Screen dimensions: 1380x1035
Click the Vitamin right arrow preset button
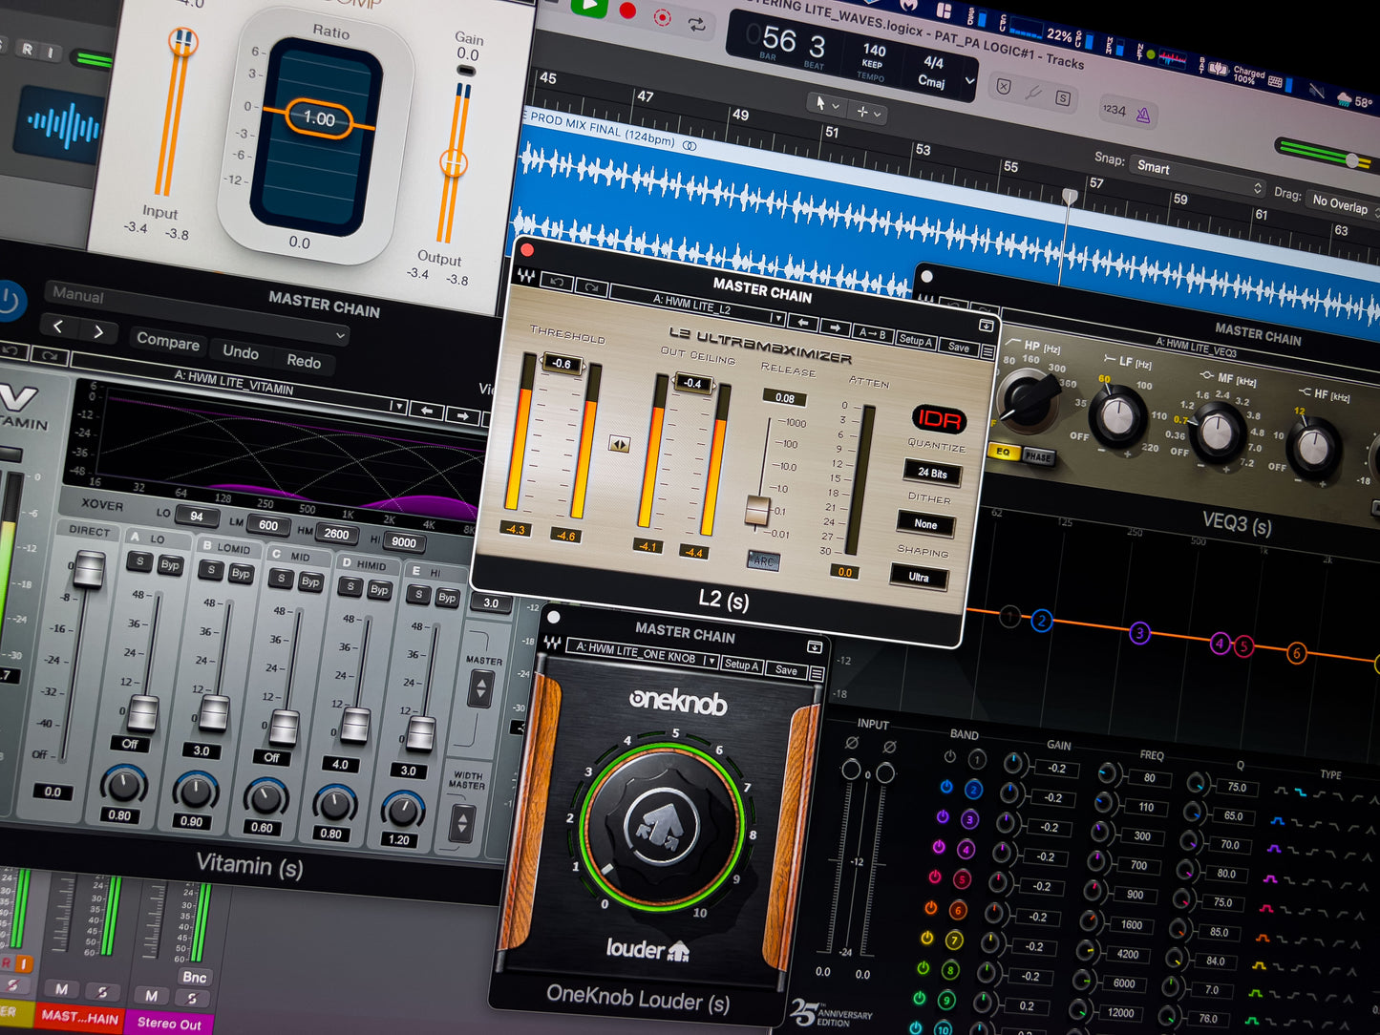(463, 416)
